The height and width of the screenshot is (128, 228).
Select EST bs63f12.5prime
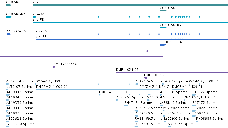click(164, 84)
